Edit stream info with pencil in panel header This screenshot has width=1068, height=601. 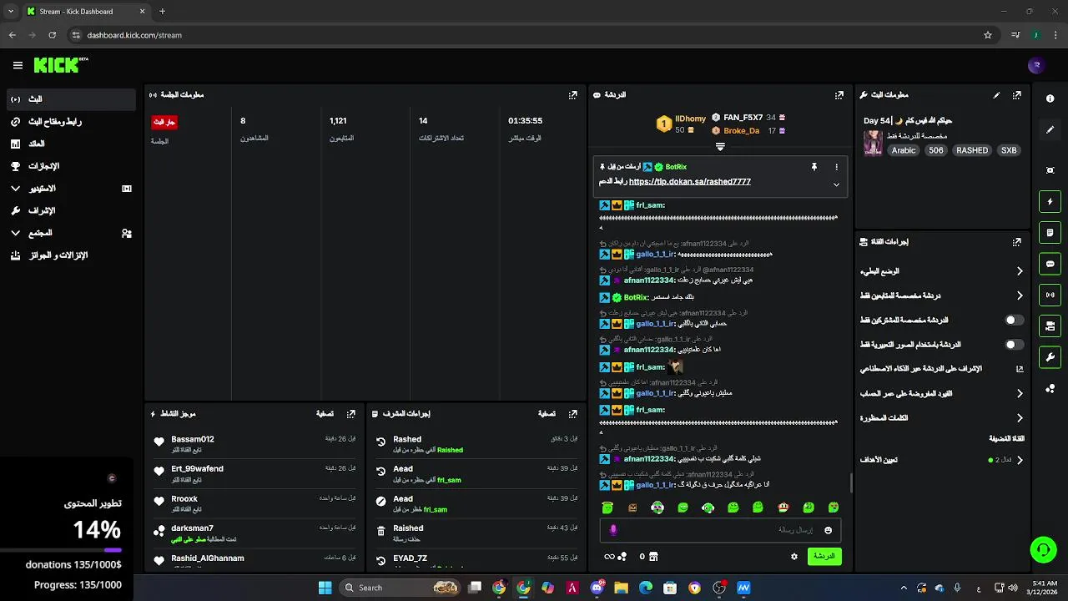pos(996,95)
